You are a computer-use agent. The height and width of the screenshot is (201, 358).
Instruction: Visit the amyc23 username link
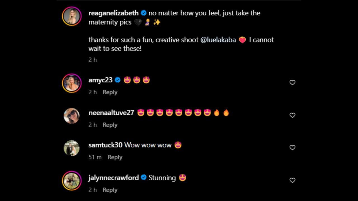pyautogui.click(x=100, y=80)
